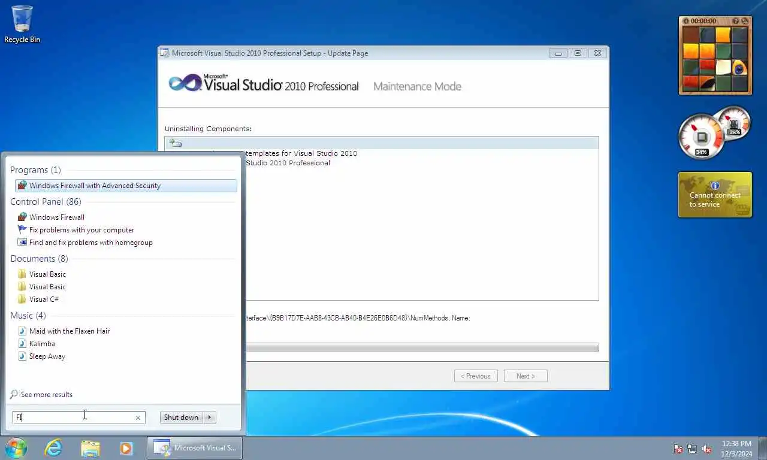Screen dimensions: 767x460
Task: Select templates for Visual Studio 2010 item
Action: [301, 153]
